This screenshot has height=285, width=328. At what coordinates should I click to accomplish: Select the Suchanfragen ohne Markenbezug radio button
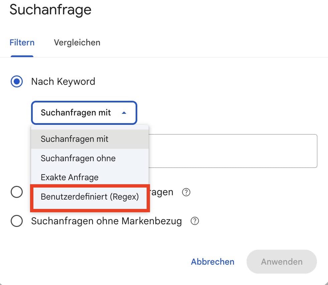pyautogui.click(x=17, y=221)
